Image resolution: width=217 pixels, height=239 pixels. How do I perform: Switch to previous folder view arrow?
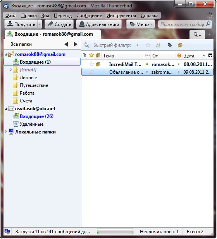pyautogui.click(x=66, y=44)
